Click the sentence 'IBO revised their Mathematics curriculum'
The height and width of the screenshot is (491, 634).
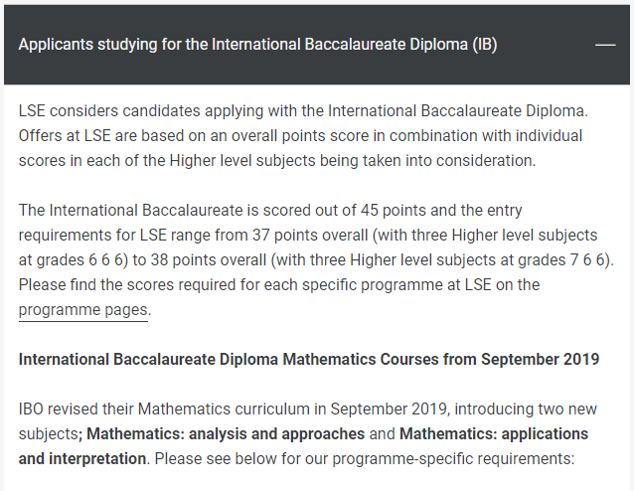(x=308, y=409)
